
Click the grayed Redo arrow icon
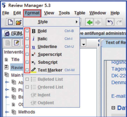119,22
